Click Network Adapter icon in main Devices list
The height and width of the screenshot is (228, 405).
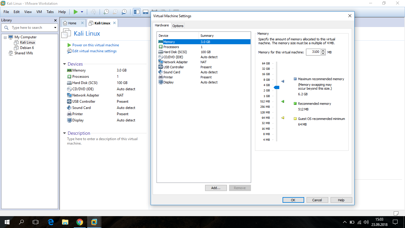pos(69,95)
